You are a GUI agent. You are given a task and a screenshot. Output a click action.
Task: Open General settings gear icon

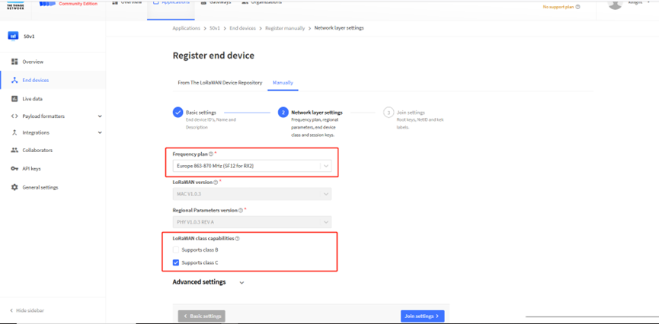tap(14, 187)
